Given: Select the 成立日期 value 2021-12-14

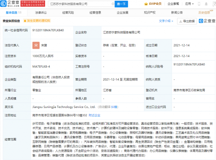Looking at the screenshot, I should 181,45.
